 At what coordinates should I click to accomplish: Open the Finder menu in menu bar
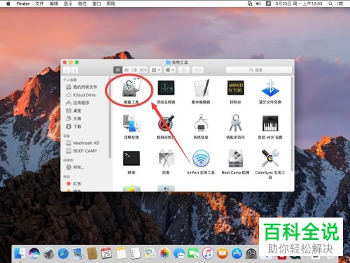coord(23,3)
